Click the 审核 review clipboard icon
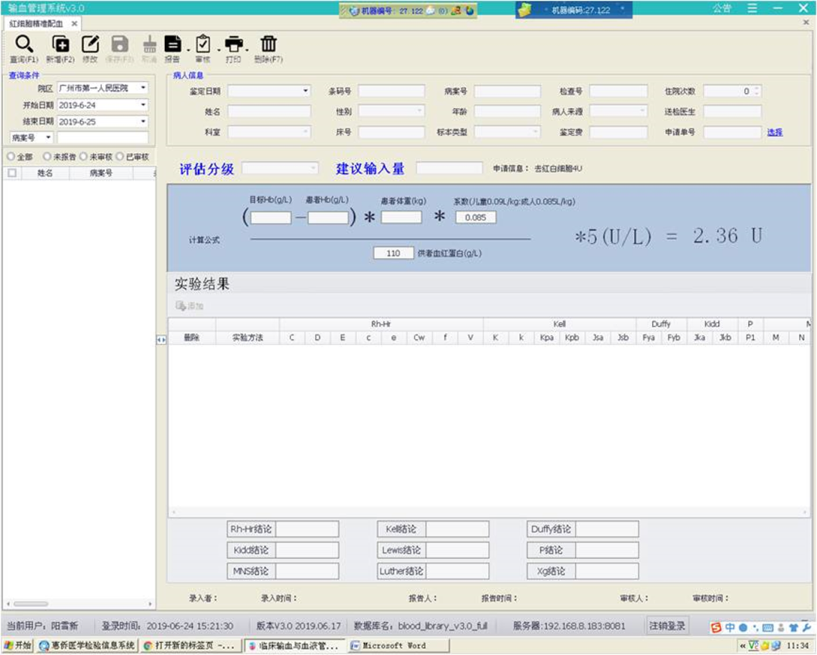817x655 pixels. pos(203,45)
